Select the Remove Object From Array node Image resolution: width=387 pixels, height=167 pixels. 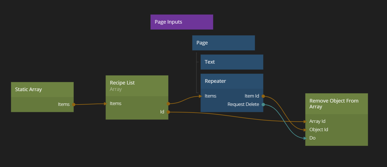tap(334, 104)
